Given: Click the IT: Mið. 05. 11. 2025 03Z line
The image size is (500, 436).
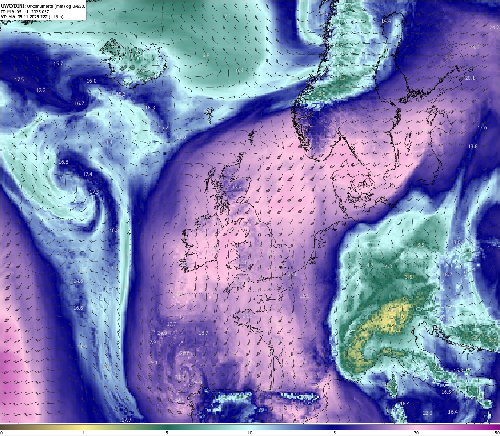Looking at the screenshot, I should point(25,12).
